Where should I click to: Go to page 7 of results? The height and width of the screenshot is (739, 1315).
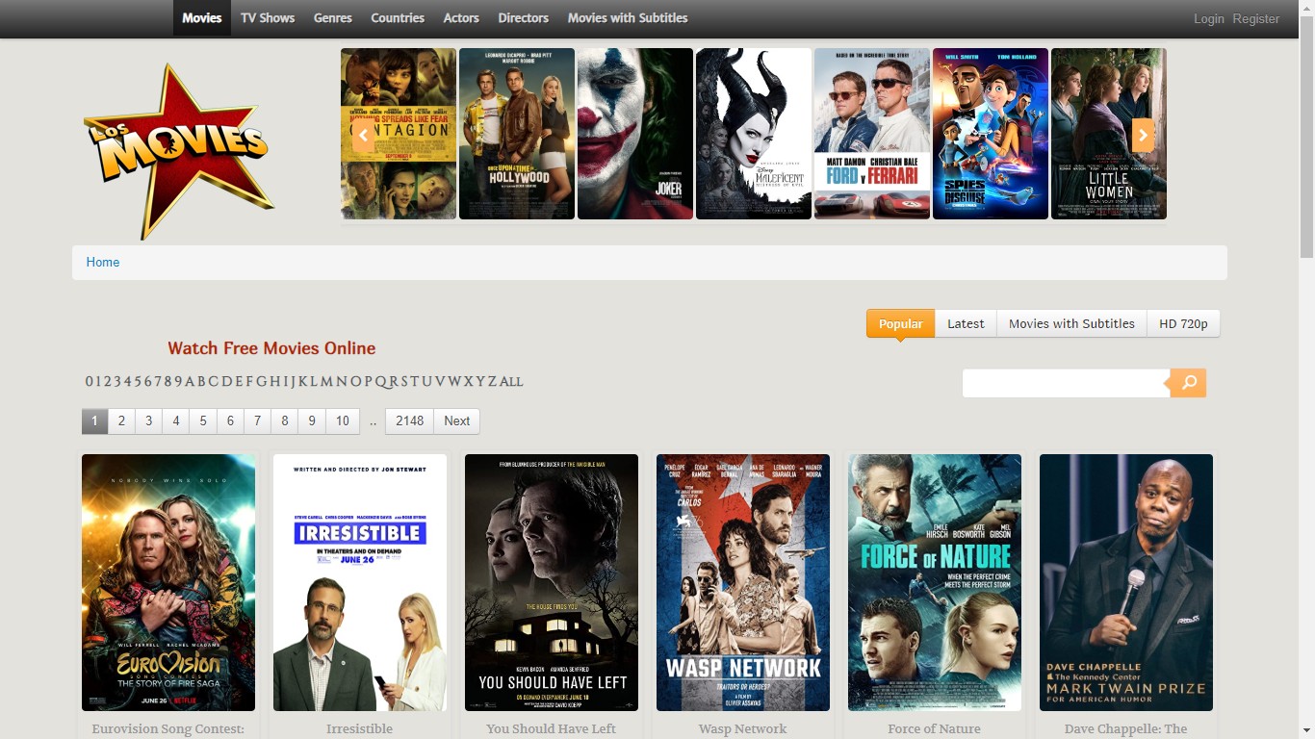pos(257,421)
